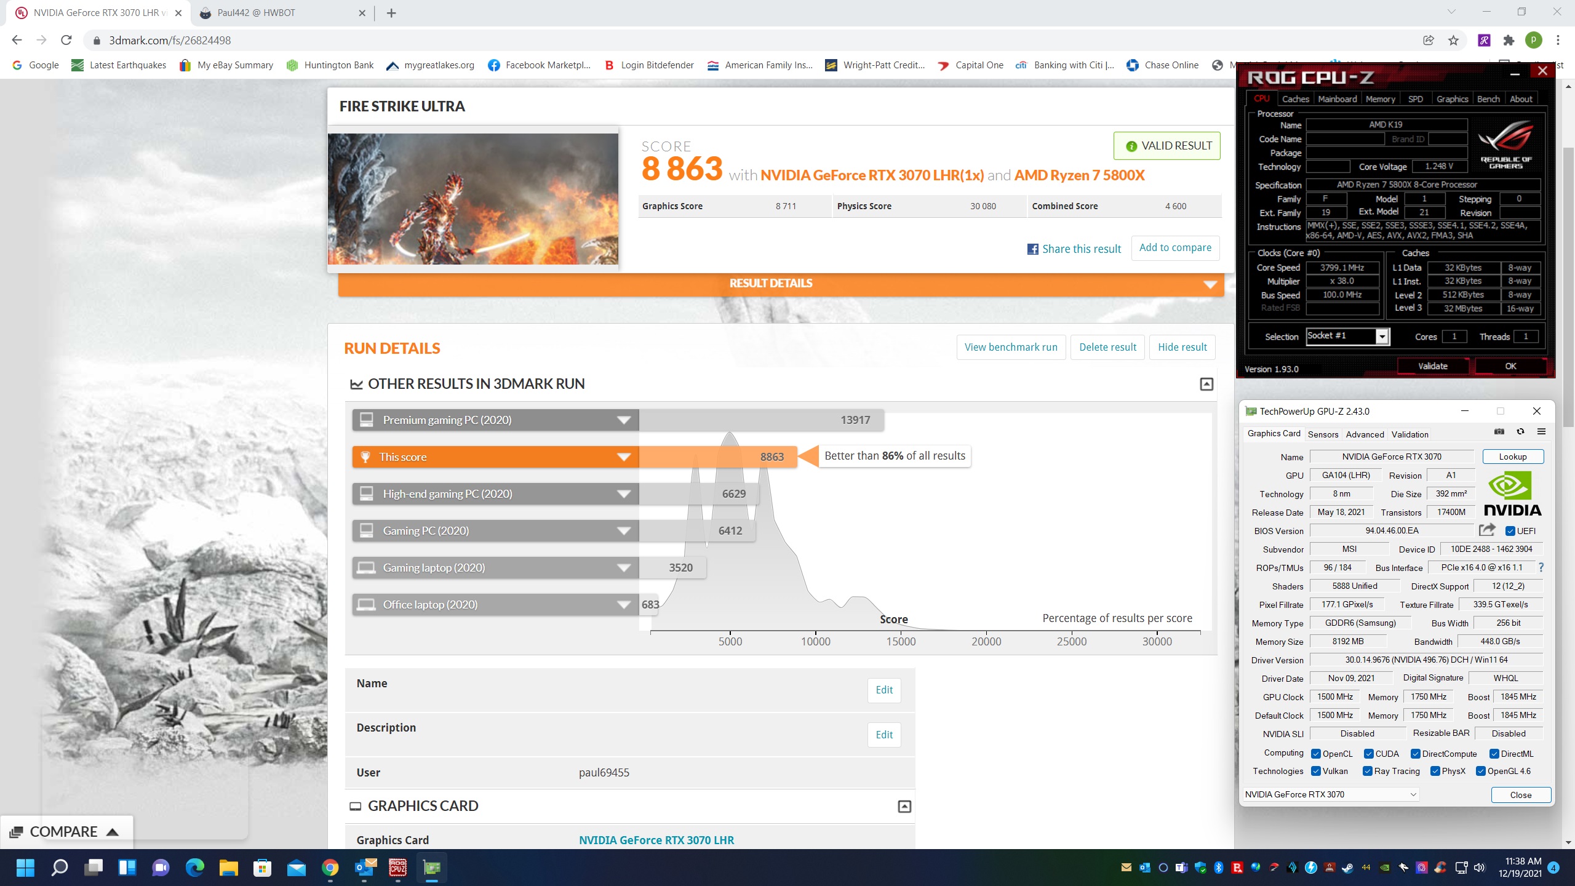Open the NVIDIA GeForce RTX 3070 LHR link

[x=656, y=840]
